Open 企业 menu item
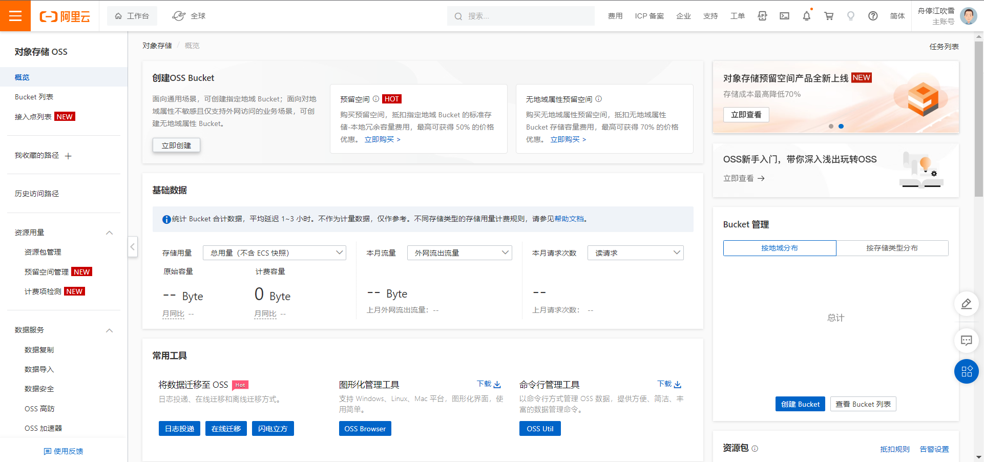The height and width of the screenshot is (462, 984). pyautogui.click(x=683, y=16)
